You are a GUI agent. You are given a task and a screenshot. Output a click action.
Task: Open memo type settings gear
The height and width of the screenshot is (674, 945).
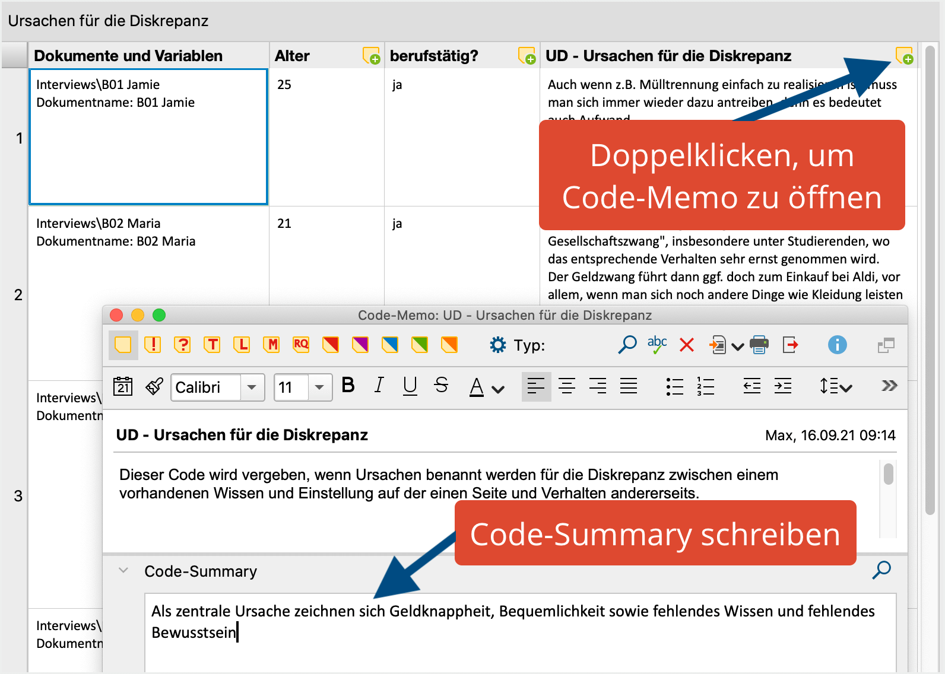[498, 345]
